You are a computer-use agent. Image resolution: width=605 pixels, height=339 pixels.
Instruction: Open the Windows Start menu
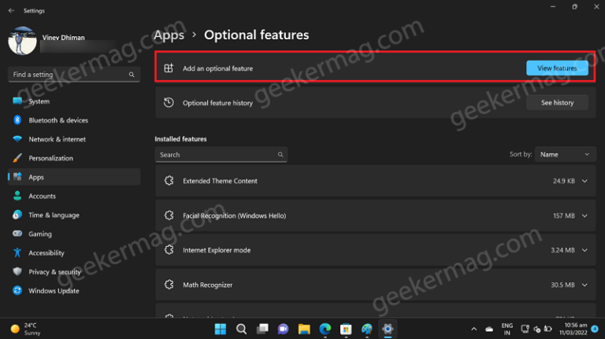tap(221, 328)
